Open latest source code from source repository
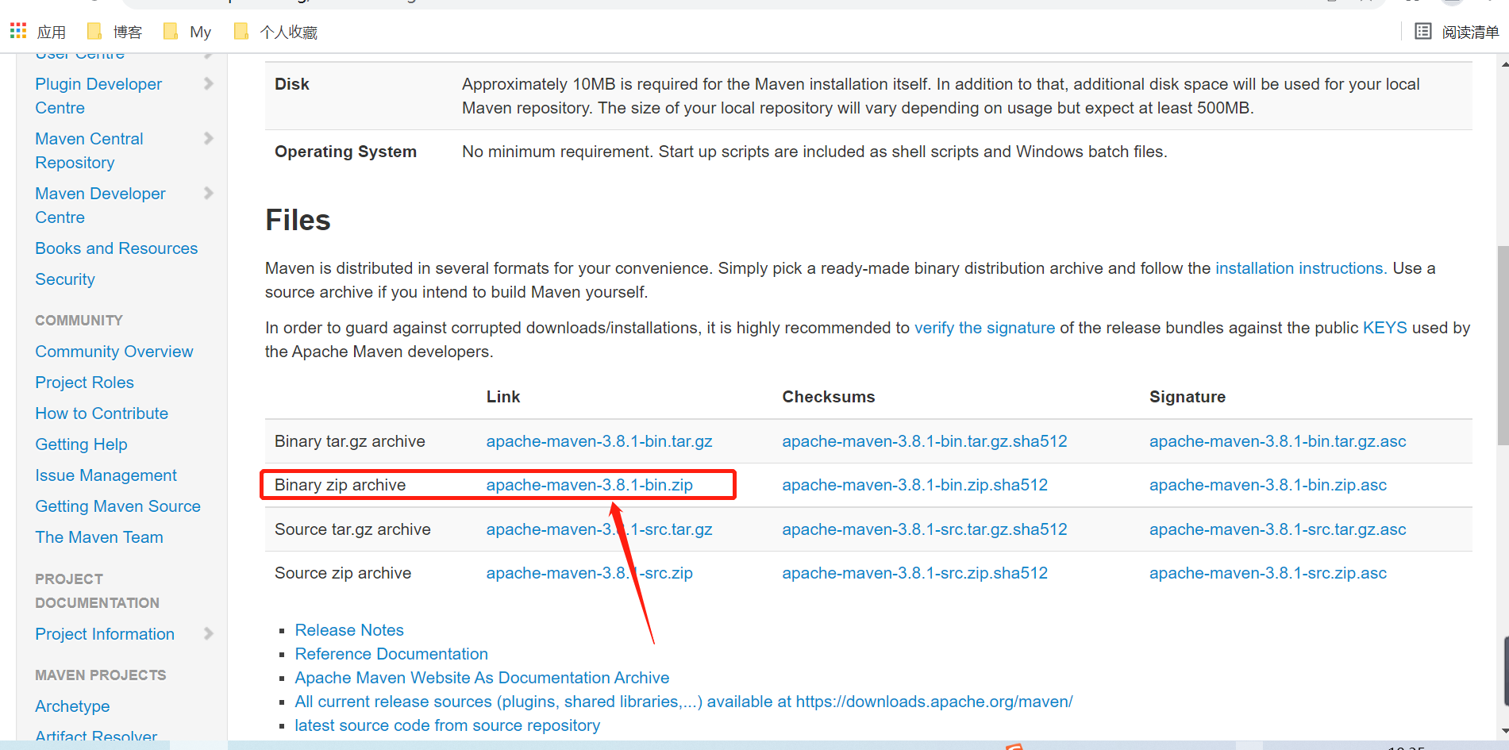Screen dimensions: 1509x750 click(x=447, y=725)
